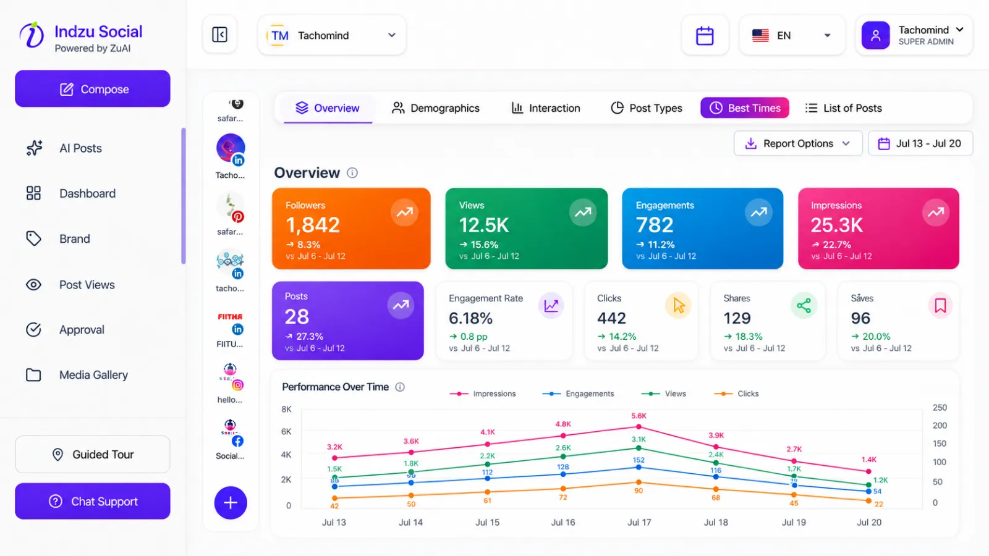Click the 5.6K Impressions point on Jul 17
The width and height of the screenshot is (989, 556).
coord(639,427)
